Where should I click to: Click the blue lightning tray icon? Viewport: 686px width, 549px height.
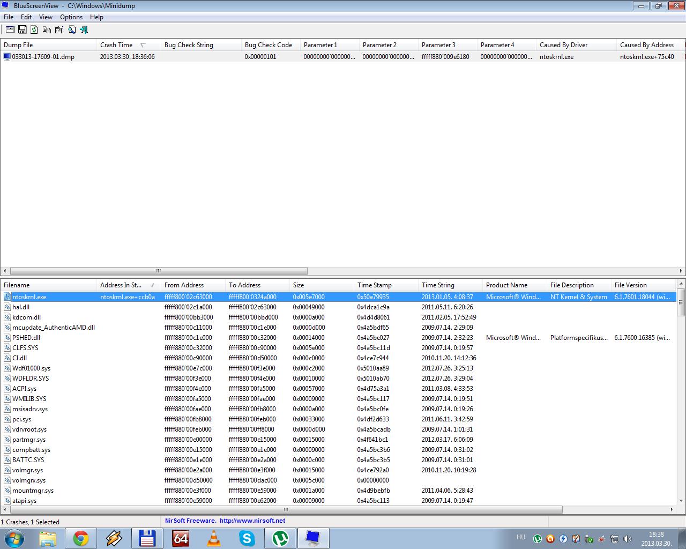(563, 539)
